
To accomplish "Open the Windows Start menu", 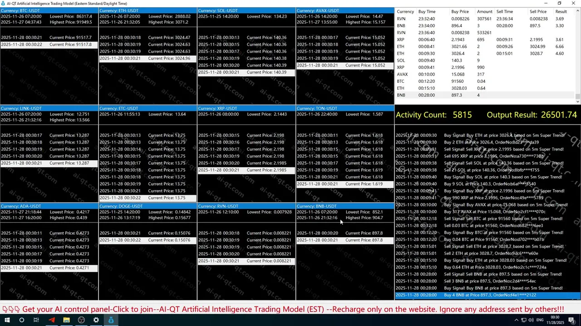I will point(6,320).
